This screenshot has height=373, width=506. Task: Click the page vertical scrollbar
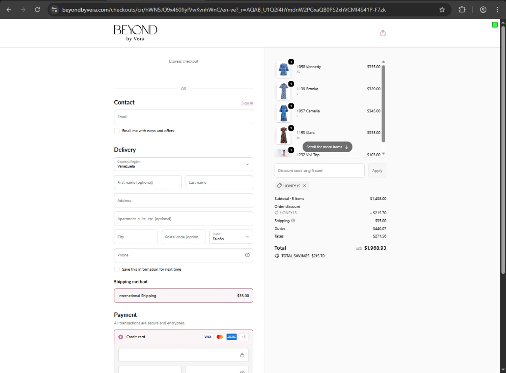tap(503, 150)
